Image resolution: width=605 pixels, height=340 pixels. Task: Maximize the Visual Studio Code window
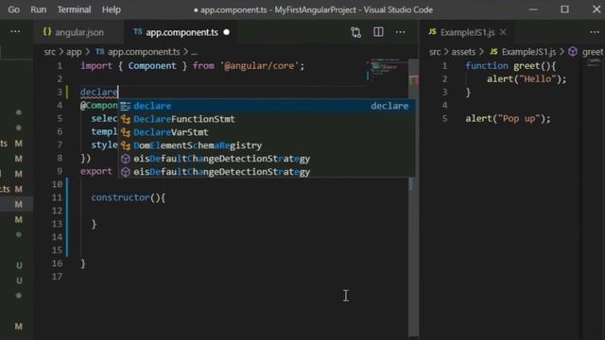(564, 9)
